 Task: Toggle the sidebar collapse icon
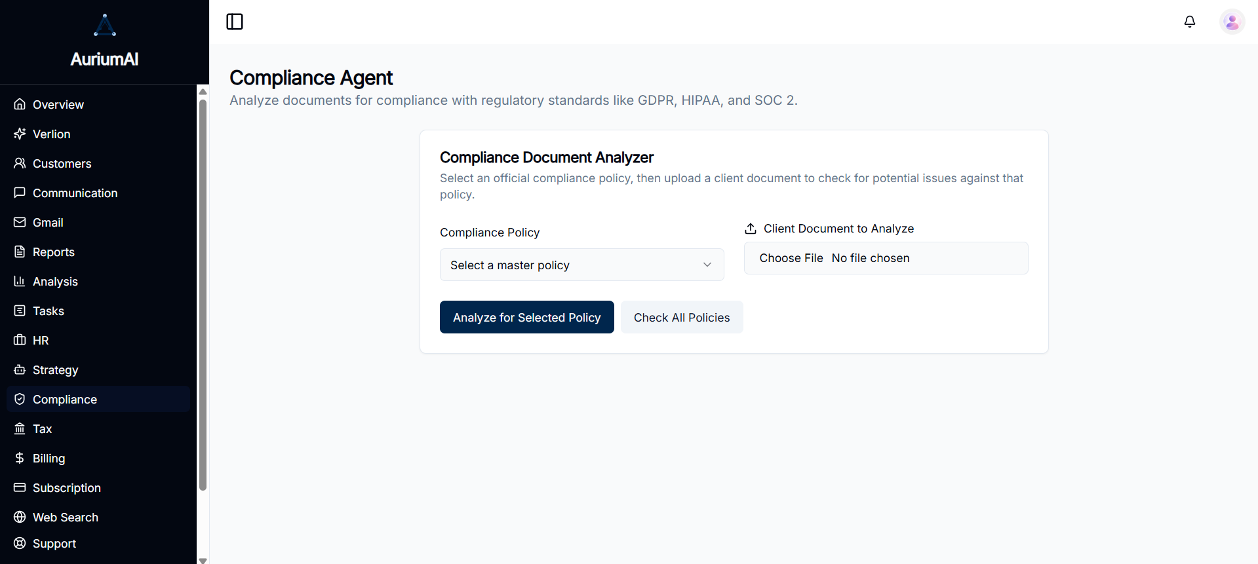[x=234, y=22]
